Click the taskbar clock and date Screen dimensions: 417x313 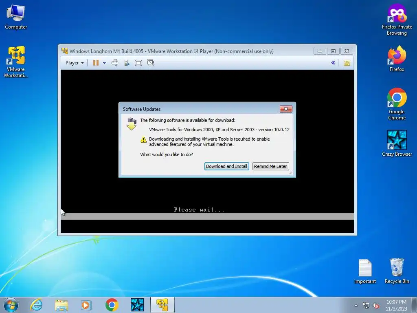pos(396,305)
